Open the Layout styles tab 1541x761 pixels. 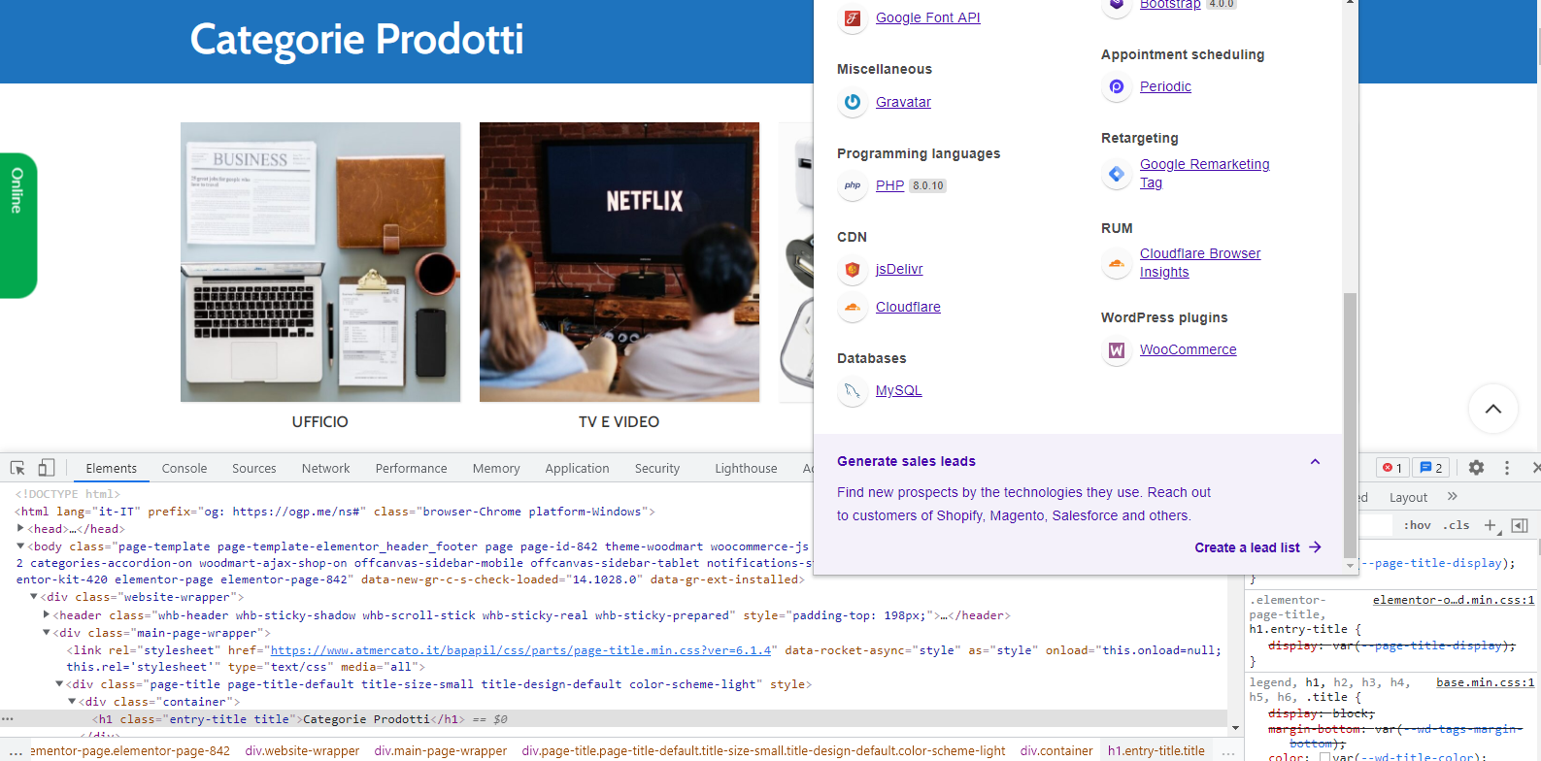pos(1408,497)
